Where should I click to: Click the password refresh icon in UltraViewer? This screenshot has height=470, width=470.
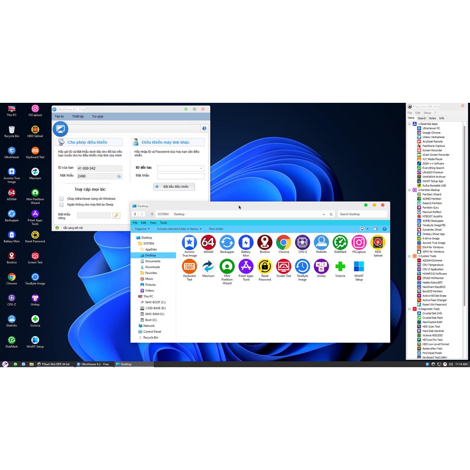point(119,176)
